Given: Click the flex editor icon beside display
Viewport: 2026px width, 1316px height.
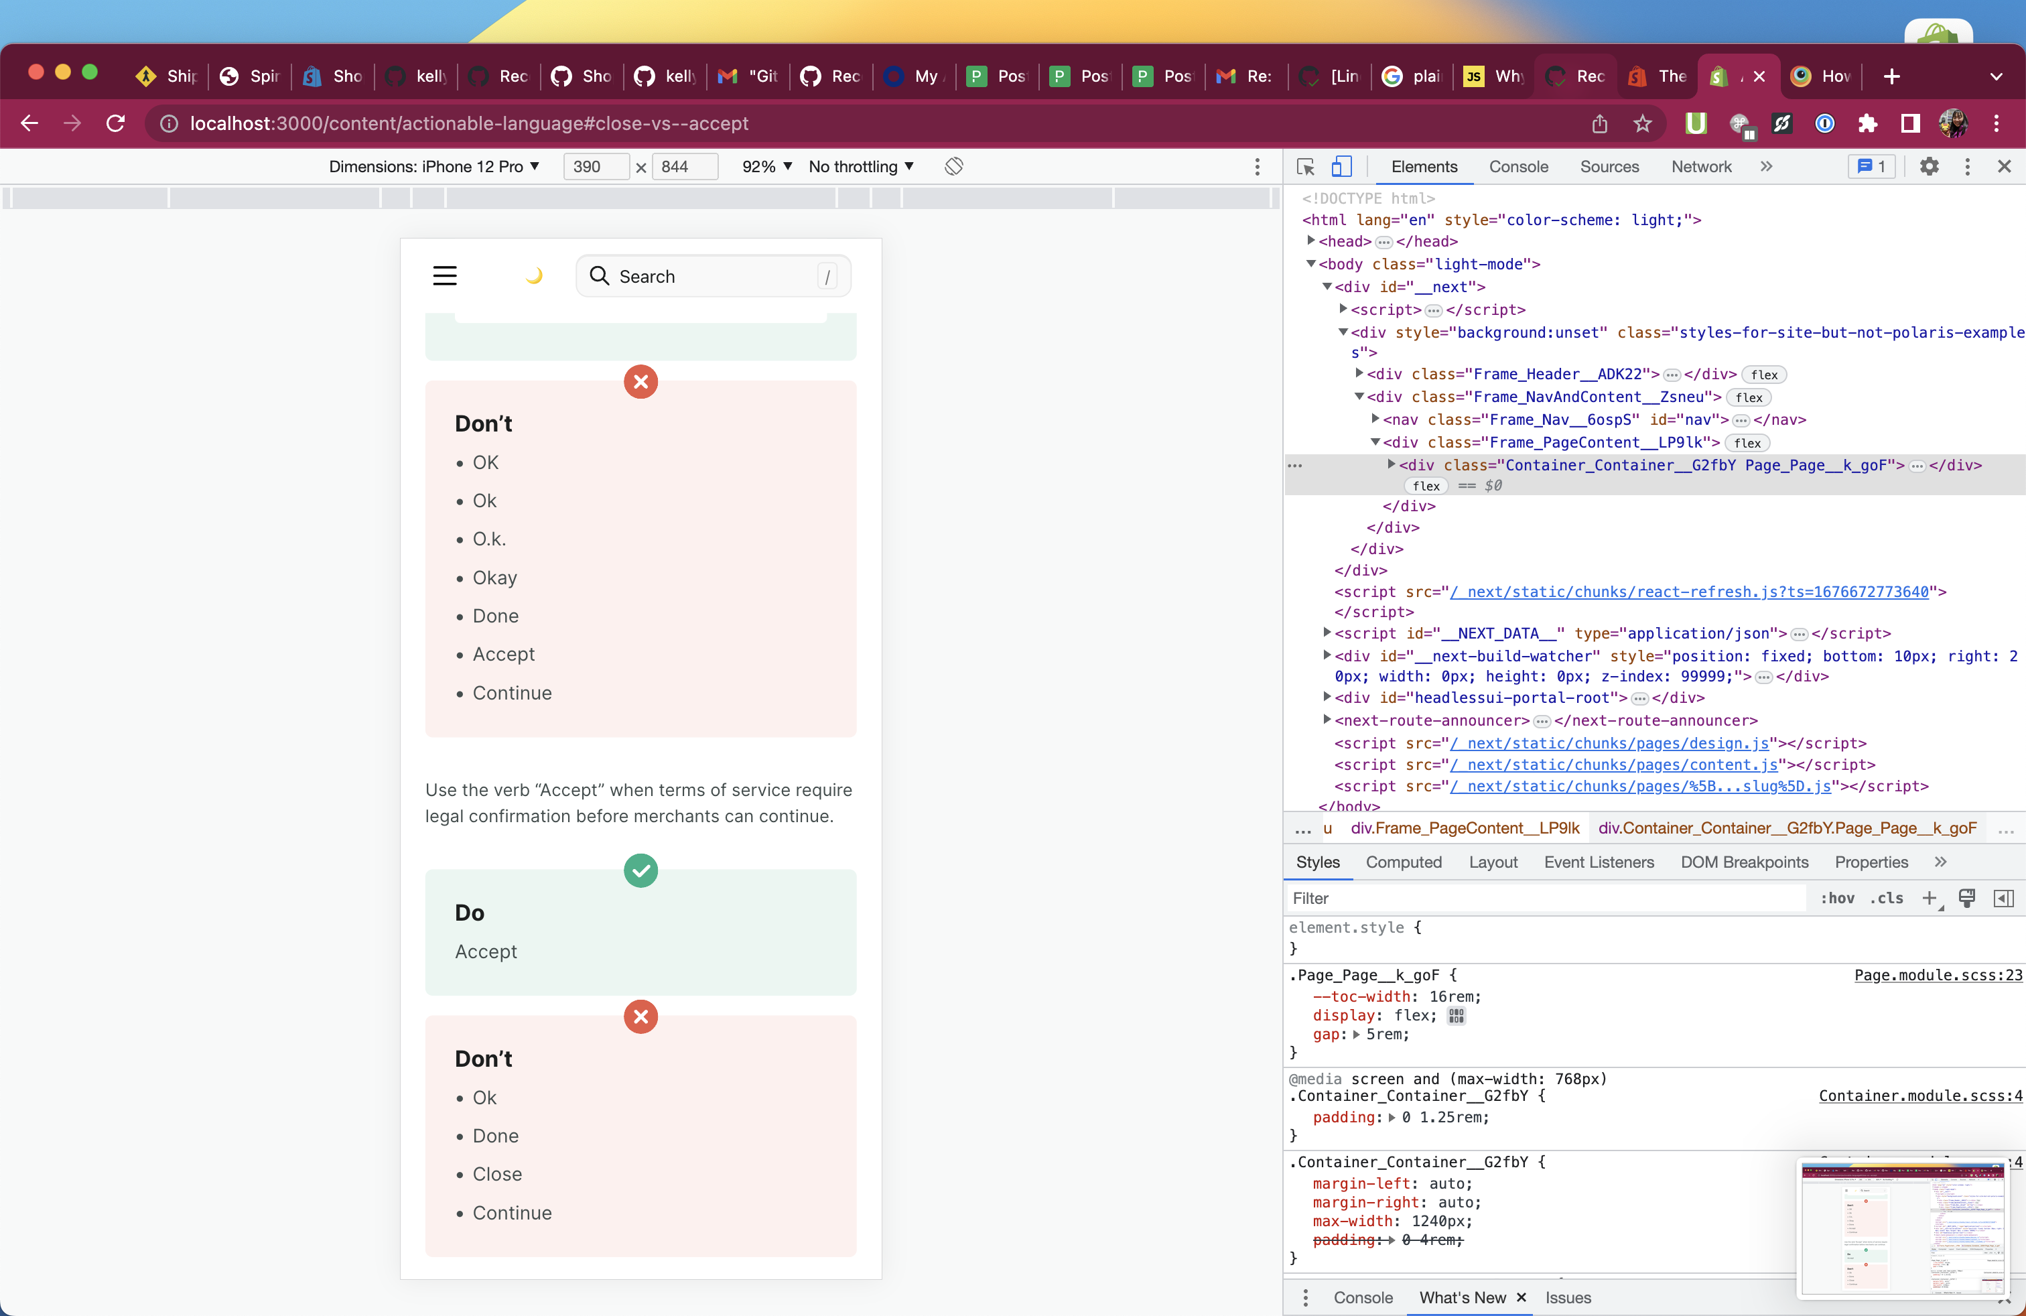Looking at the screenshot, I should click(1457, 1016).
